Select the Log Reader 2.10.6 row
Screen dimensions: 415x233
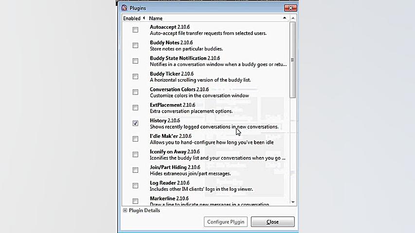206,186
